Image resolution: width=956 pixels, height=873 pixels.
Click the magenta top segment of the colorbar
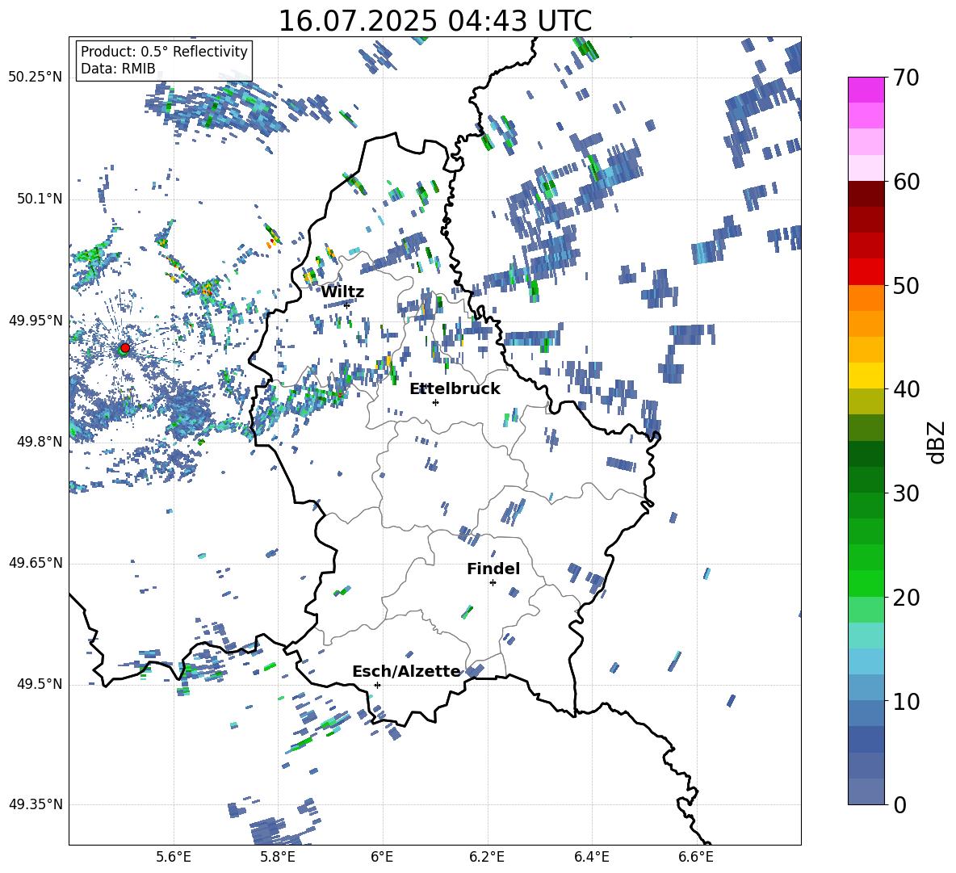coord(866,90)
